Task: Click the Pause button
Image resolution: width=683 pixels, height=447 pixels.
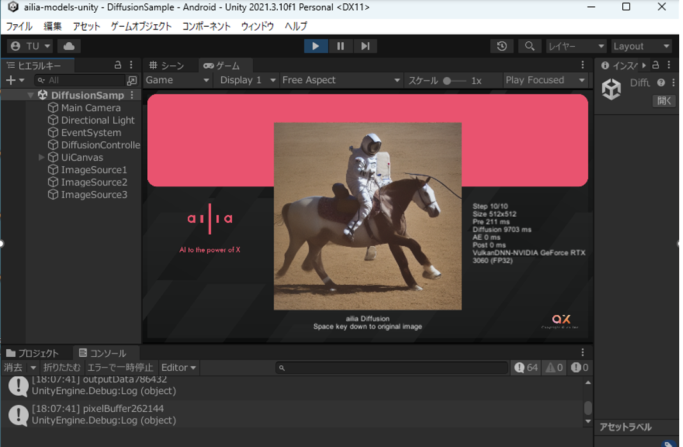Action: 340,46
